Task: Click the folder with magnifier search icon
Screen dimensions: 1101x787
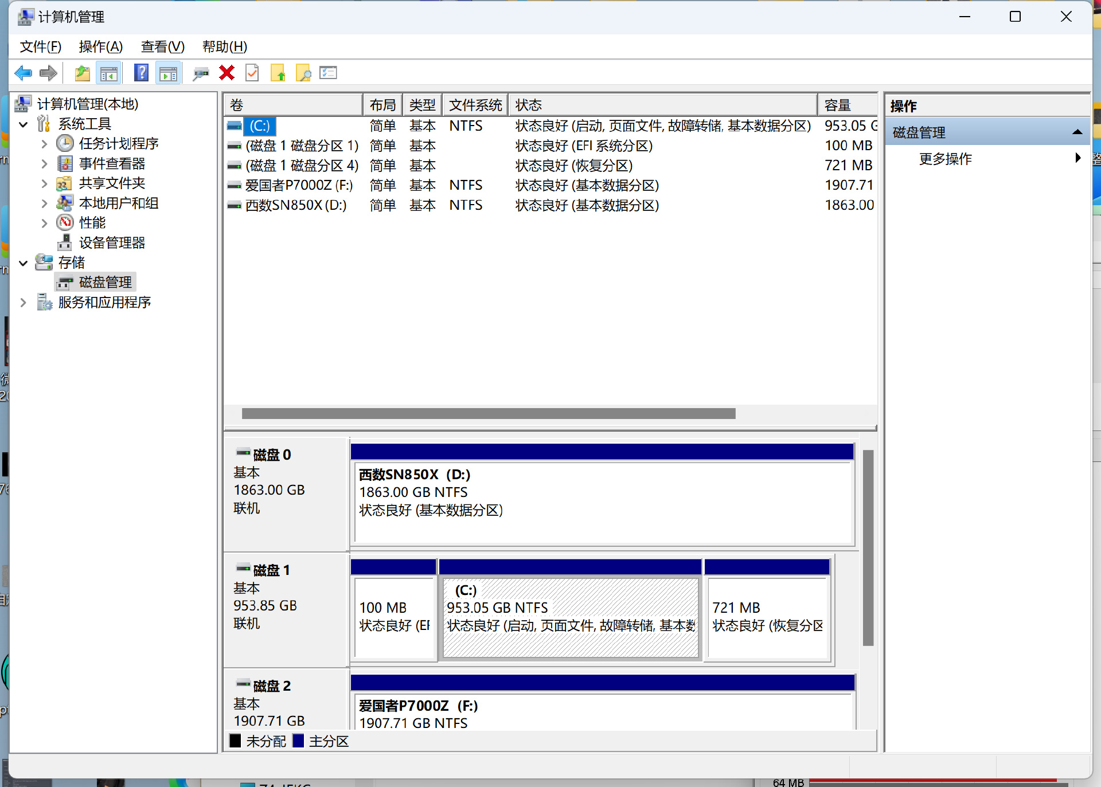Action: [x=303, y=73]
